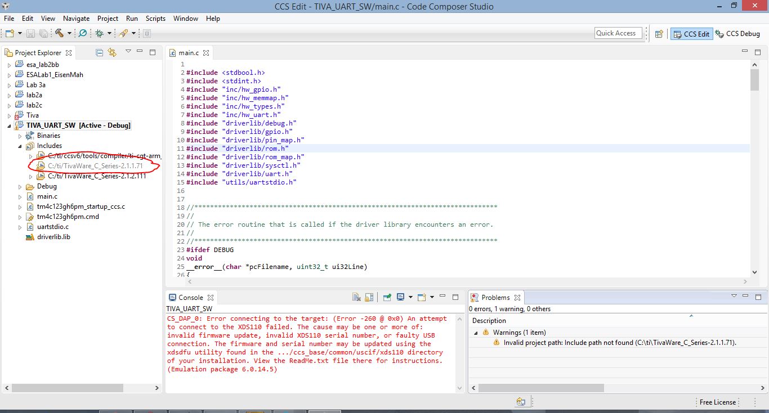Open Project Explorer View Menu triangle

point(128,52)
